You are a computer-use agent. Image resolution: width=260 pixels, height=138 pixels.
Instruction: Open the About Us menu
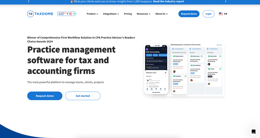point(161,14)
